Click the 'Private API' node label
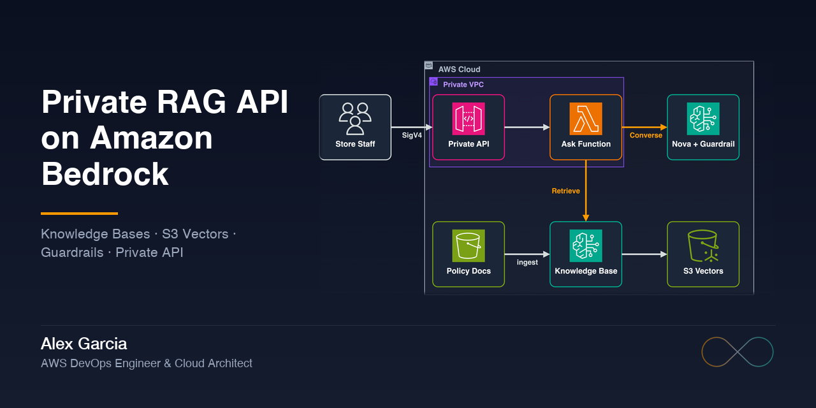 (x=469, y=144)
